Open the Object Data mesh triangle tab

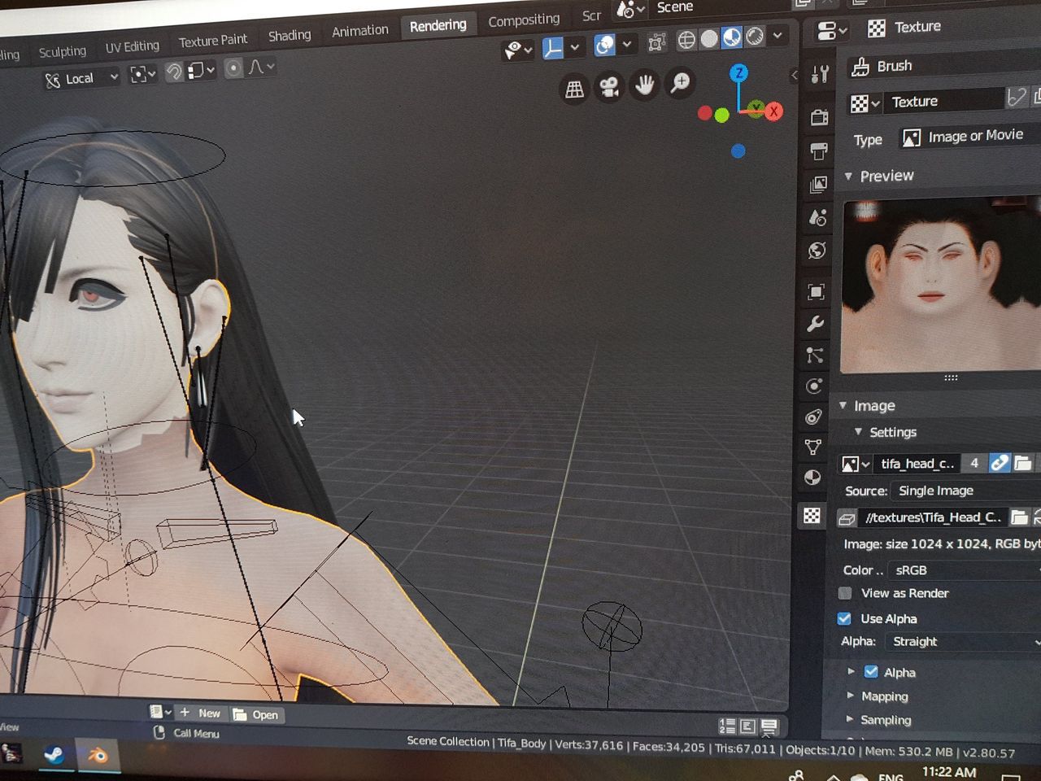click(x=812, y=447)
